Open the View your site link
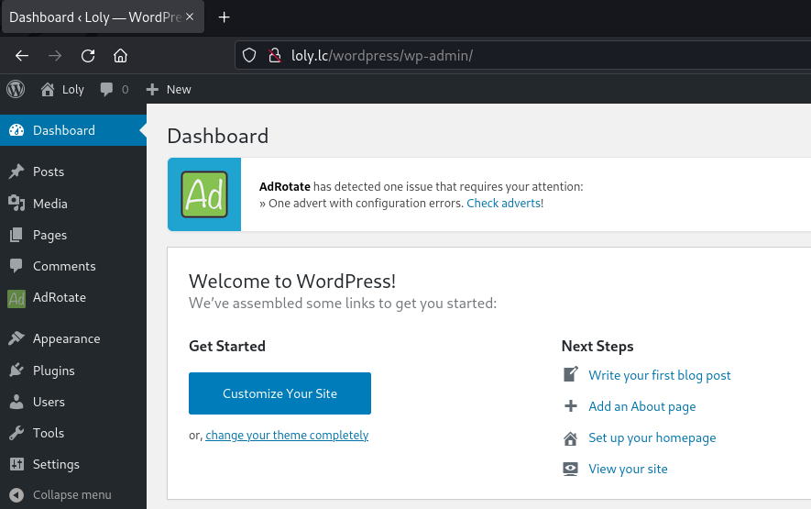The image size is (811, 509). point(628,470)
